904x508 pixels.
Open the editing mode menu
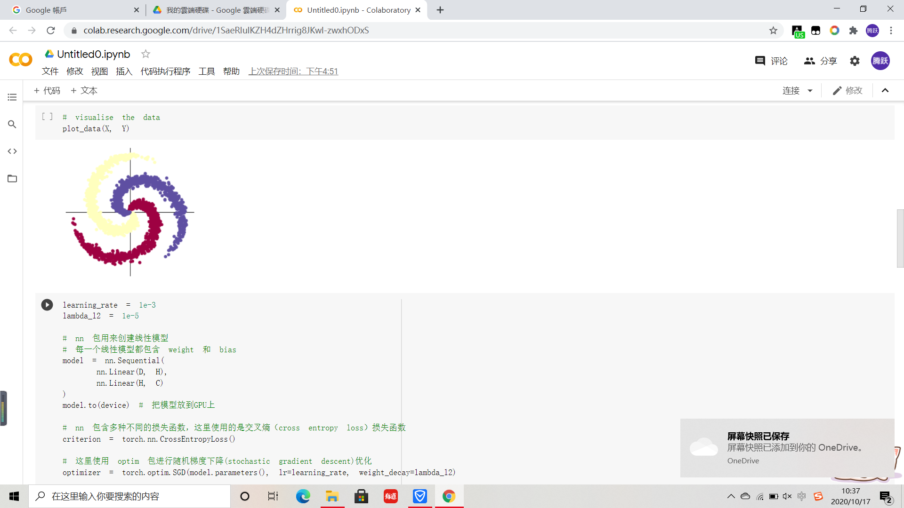847,91
